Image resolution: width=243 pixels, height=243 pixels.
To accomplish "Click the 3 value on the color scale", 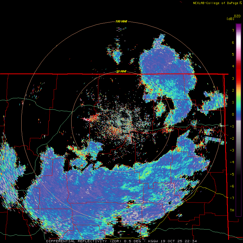I will [x=233, y=78].
